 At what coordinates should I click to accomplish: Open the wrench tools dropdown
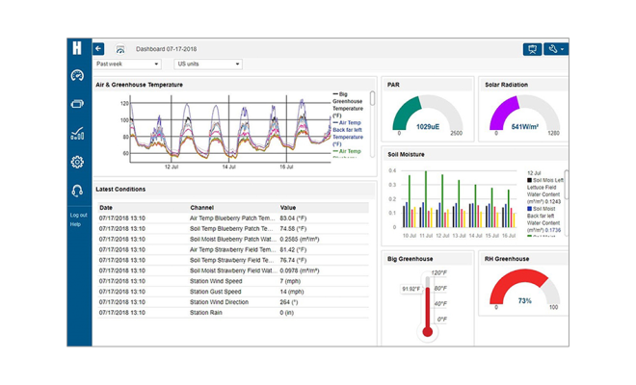(x=555, y=48)
